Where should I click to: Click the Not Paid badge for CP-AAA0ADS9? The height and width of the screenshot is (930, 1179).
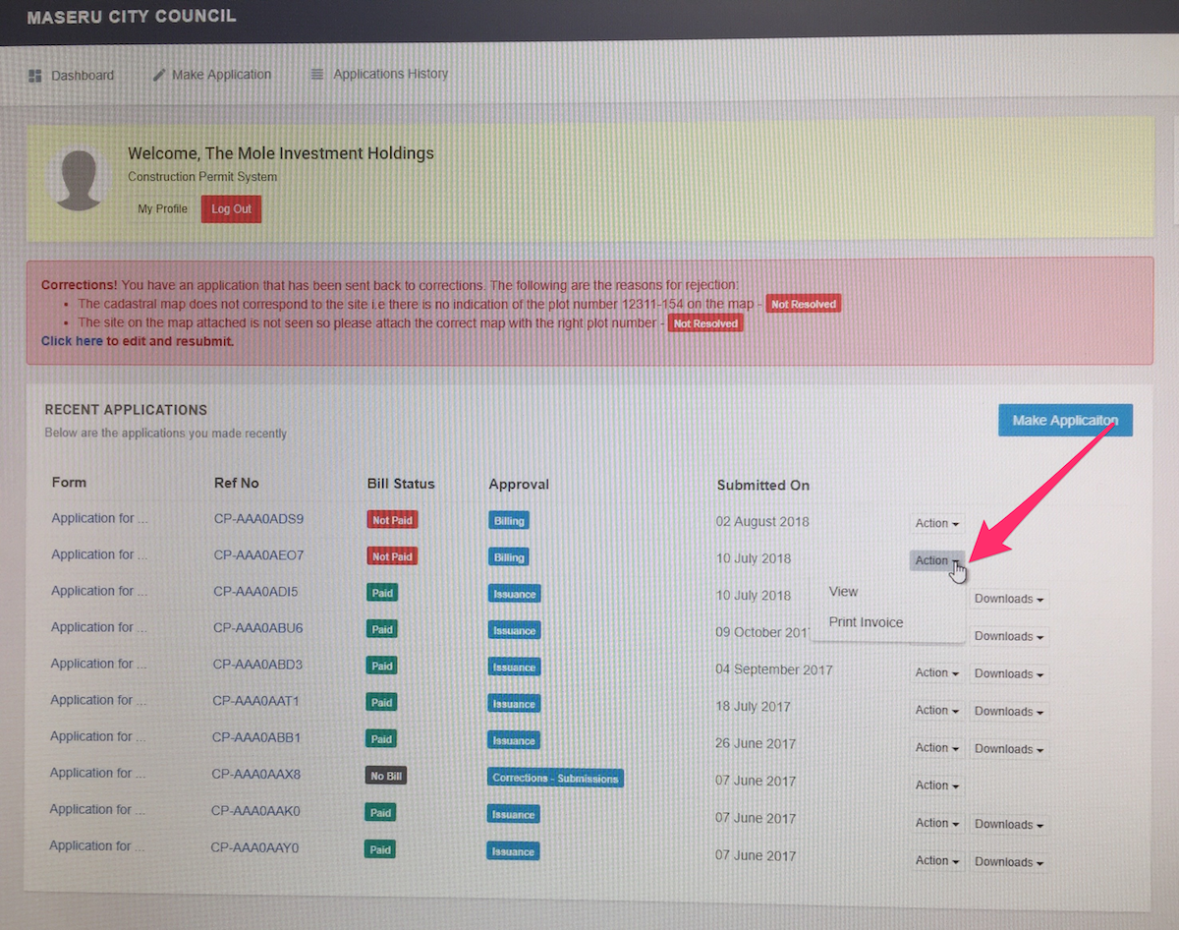[x=391, y=519]
